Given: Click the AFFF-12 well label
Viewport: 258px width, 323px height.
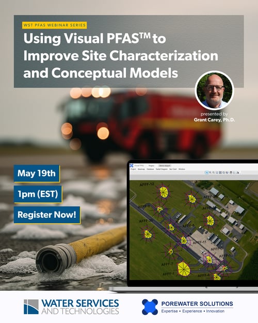Looking at the screenshot, I should (x=147, y=184).
